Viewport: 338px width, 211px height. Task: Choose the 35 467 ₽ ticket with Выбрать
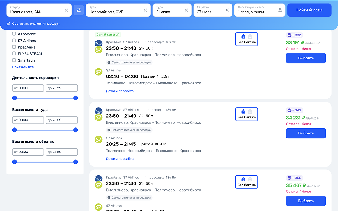pyautogui.click(x=306, y=201)
